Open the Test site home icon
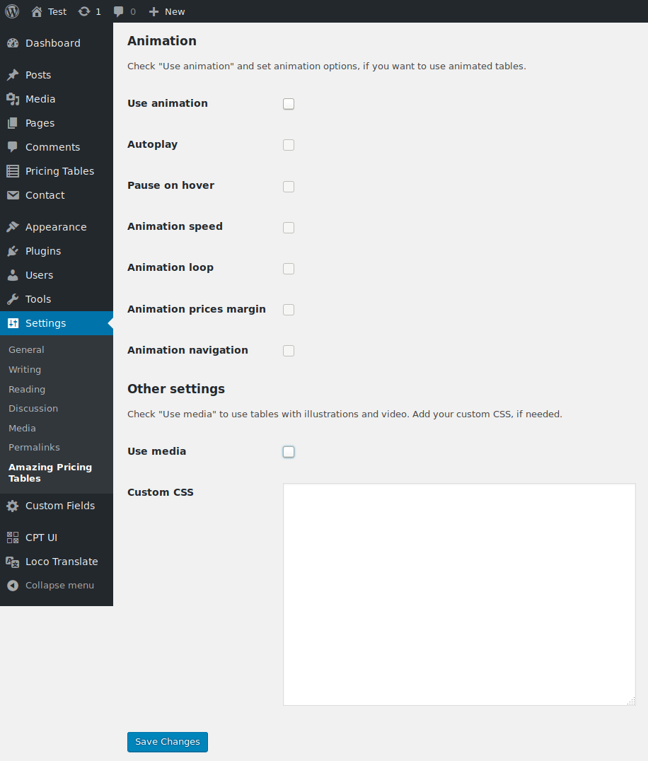The height and width of the screenshot is (761, 648). pyautogui.click(x=36, y=11)
